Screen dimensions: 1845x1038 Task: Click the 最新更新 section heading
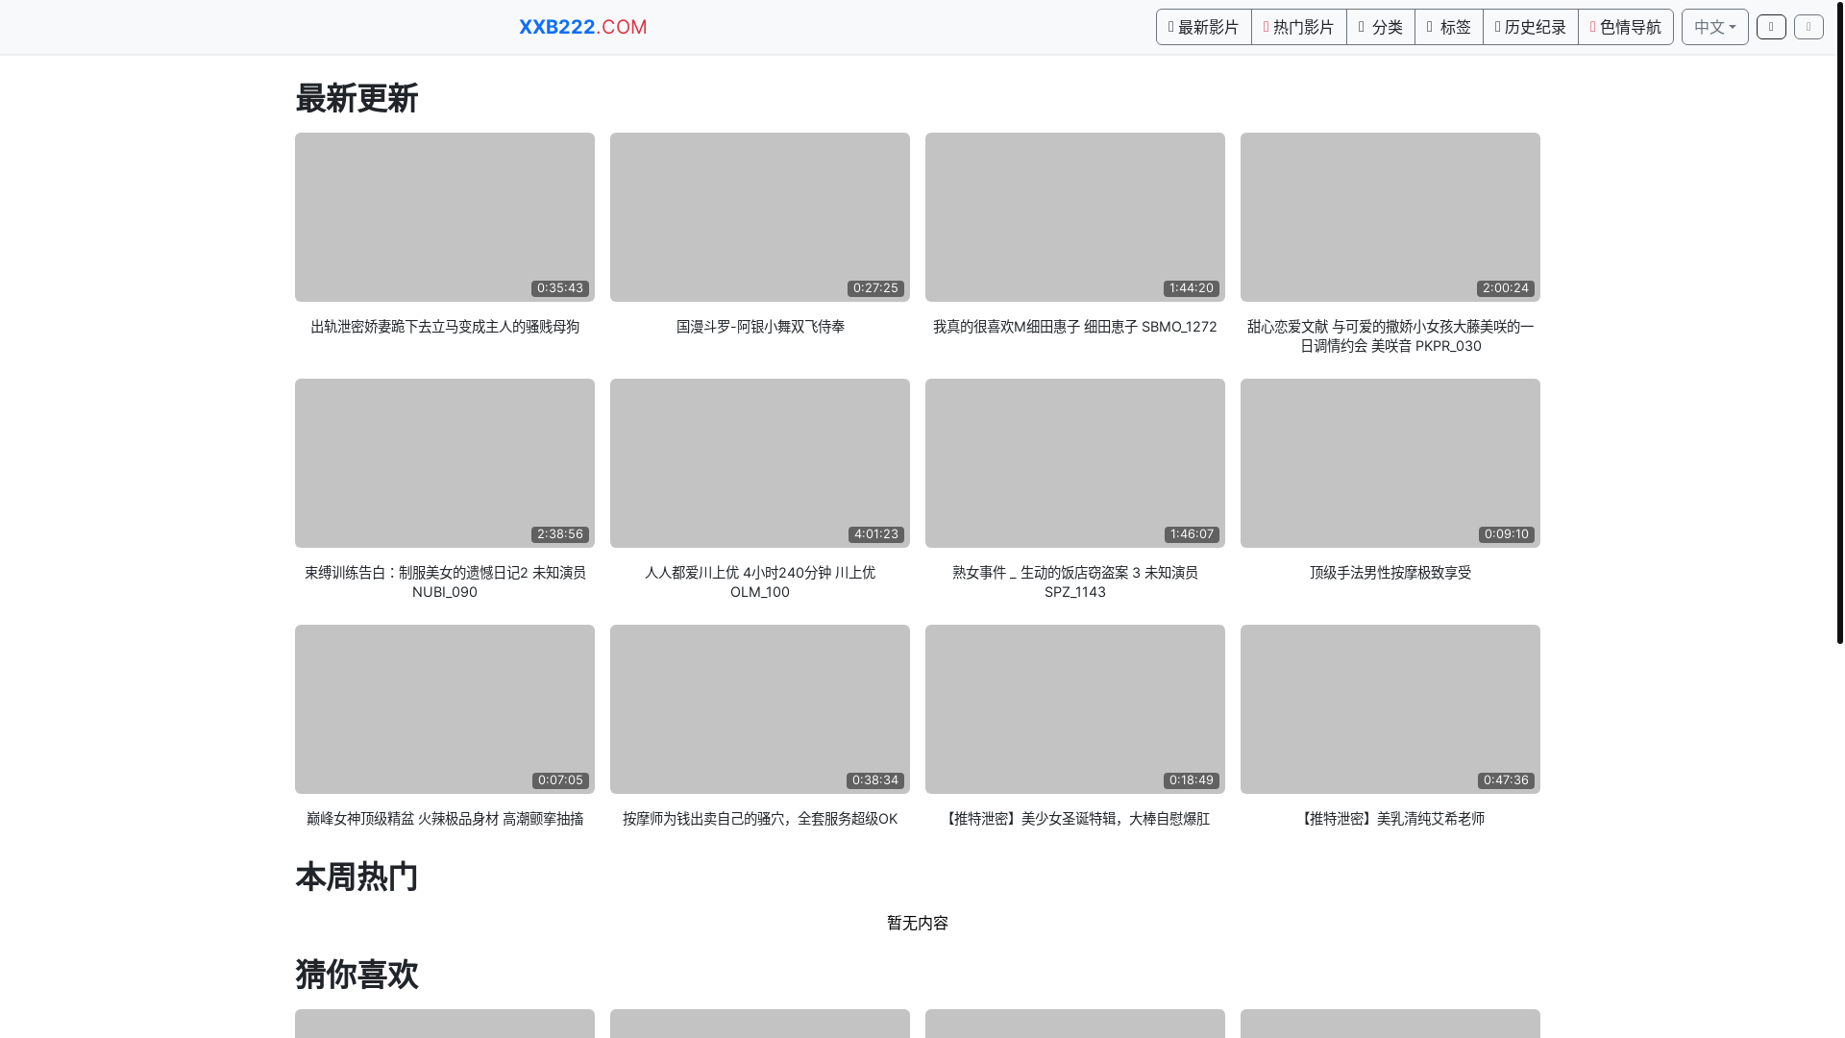tap(357, 99)
